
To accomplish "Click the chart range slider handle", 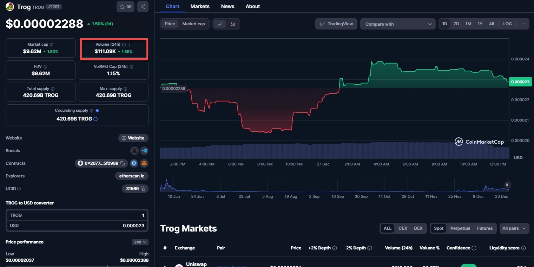I will pos(507,185).
